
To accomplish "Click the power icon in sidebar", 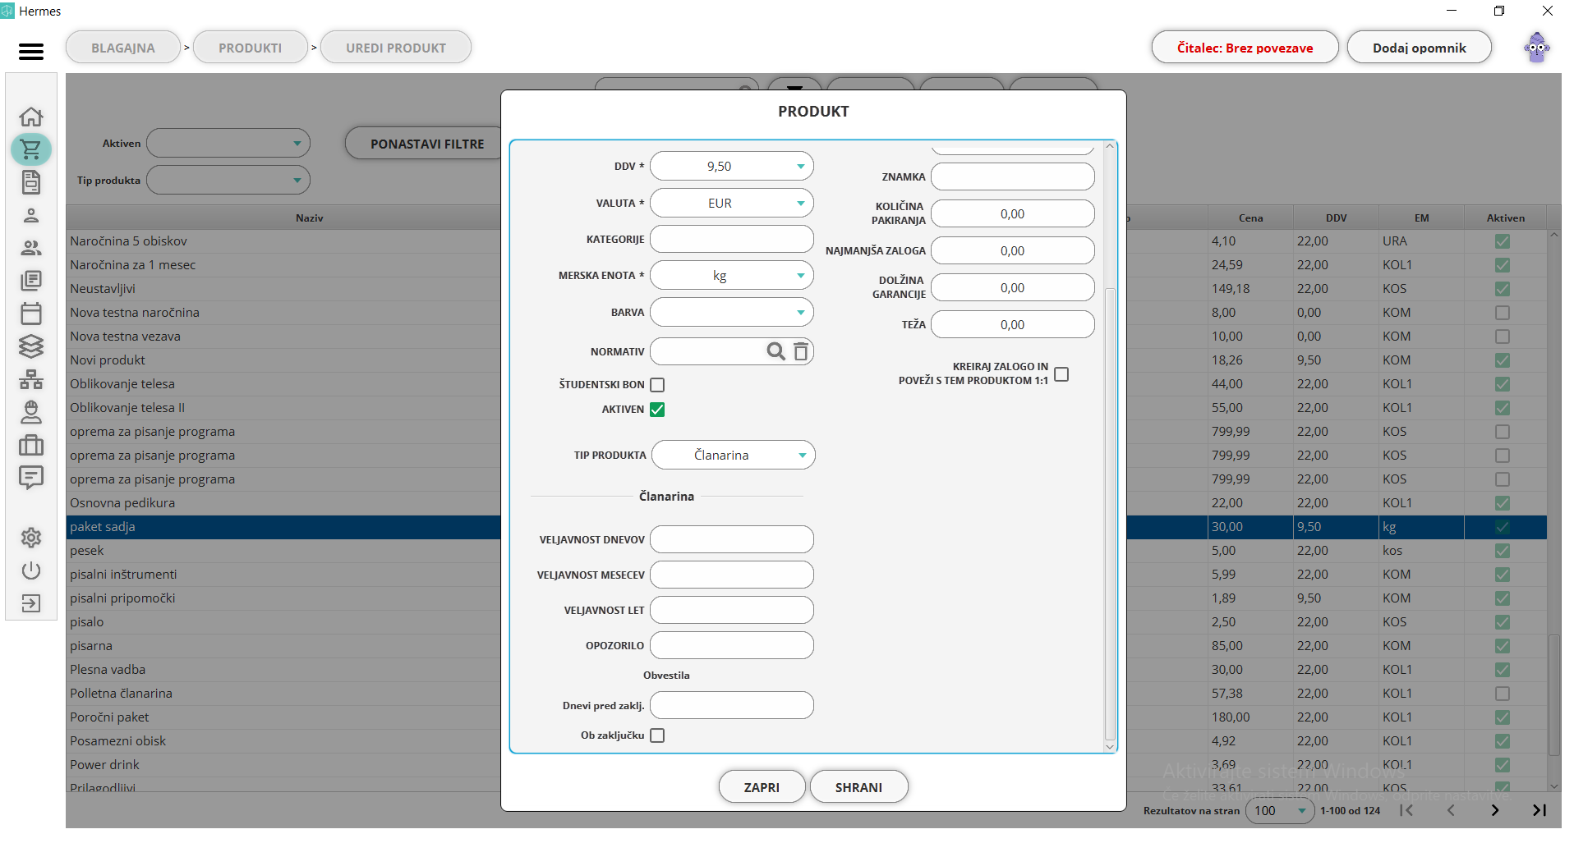I will [x=31, y=570].
